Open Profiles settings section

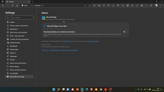19,22
